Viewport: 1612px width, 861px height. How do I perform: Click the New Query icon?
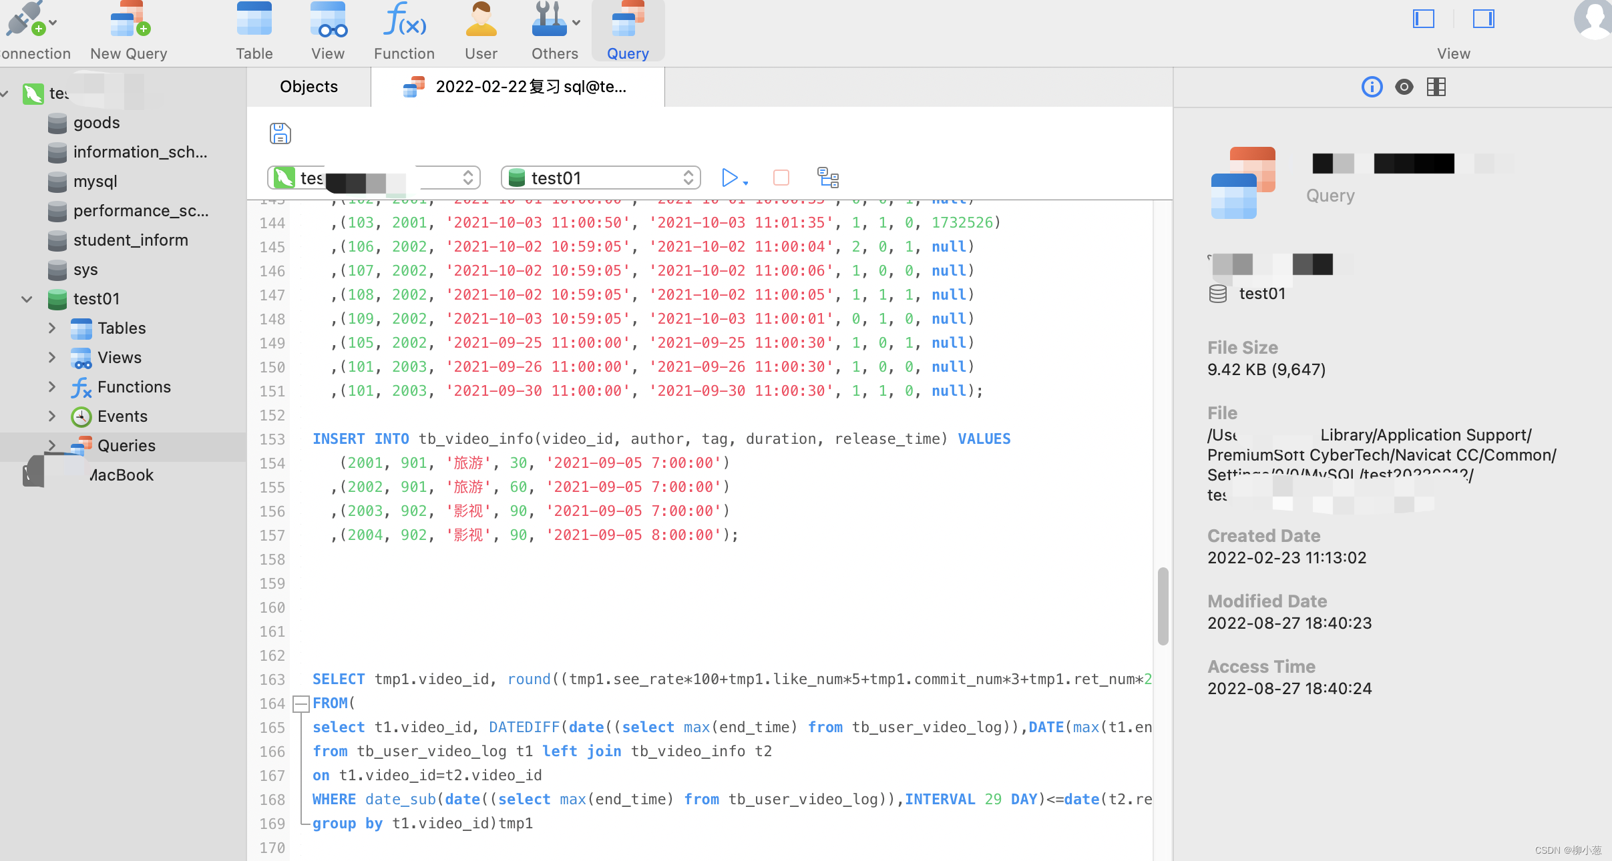[128, 31]
